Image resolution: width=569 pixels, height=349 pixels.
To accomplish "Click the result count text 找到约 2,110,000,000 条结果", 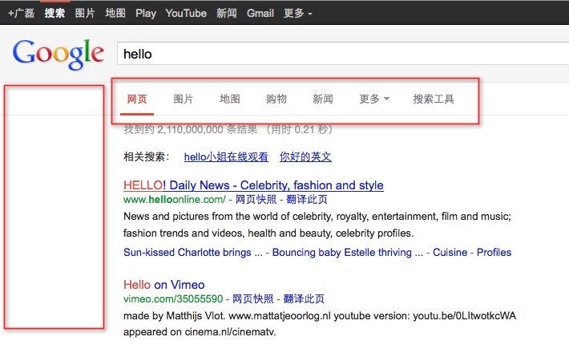I will point(190,130).
